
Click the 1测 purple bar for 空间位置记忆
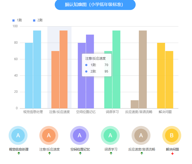tap(82, 76)
